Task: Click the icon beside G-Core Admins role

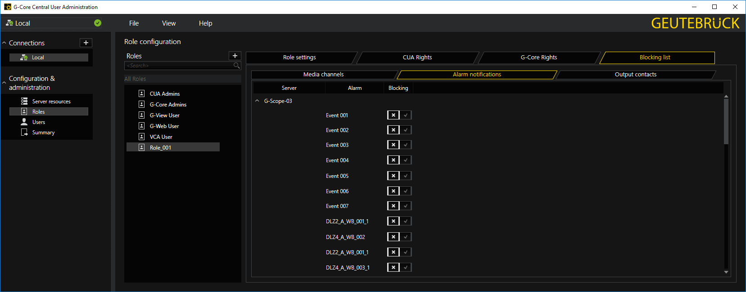Action: pos(141,104)
